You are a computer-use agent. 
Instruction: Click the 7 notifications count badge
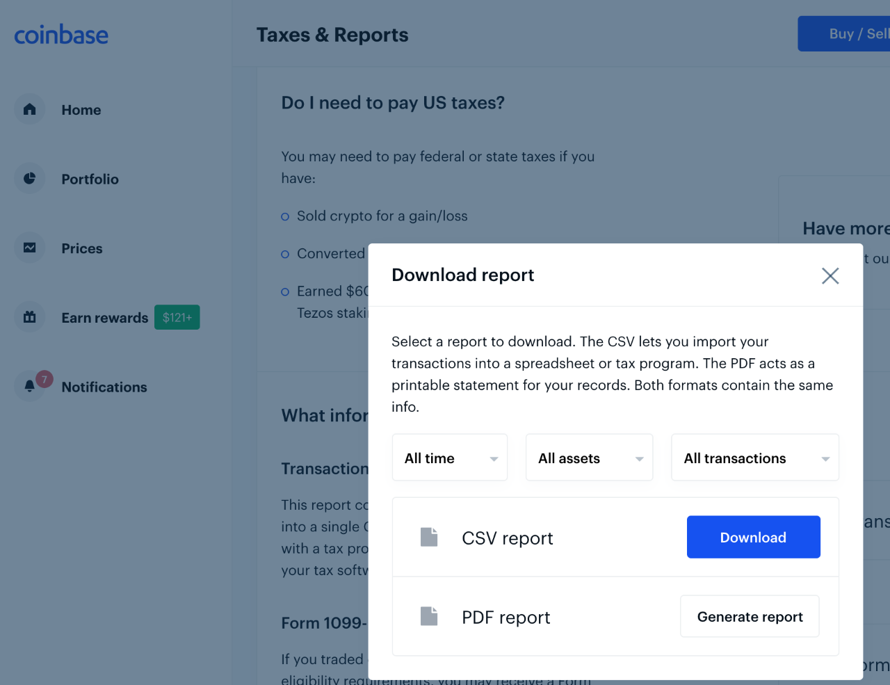tap(44, 379)
